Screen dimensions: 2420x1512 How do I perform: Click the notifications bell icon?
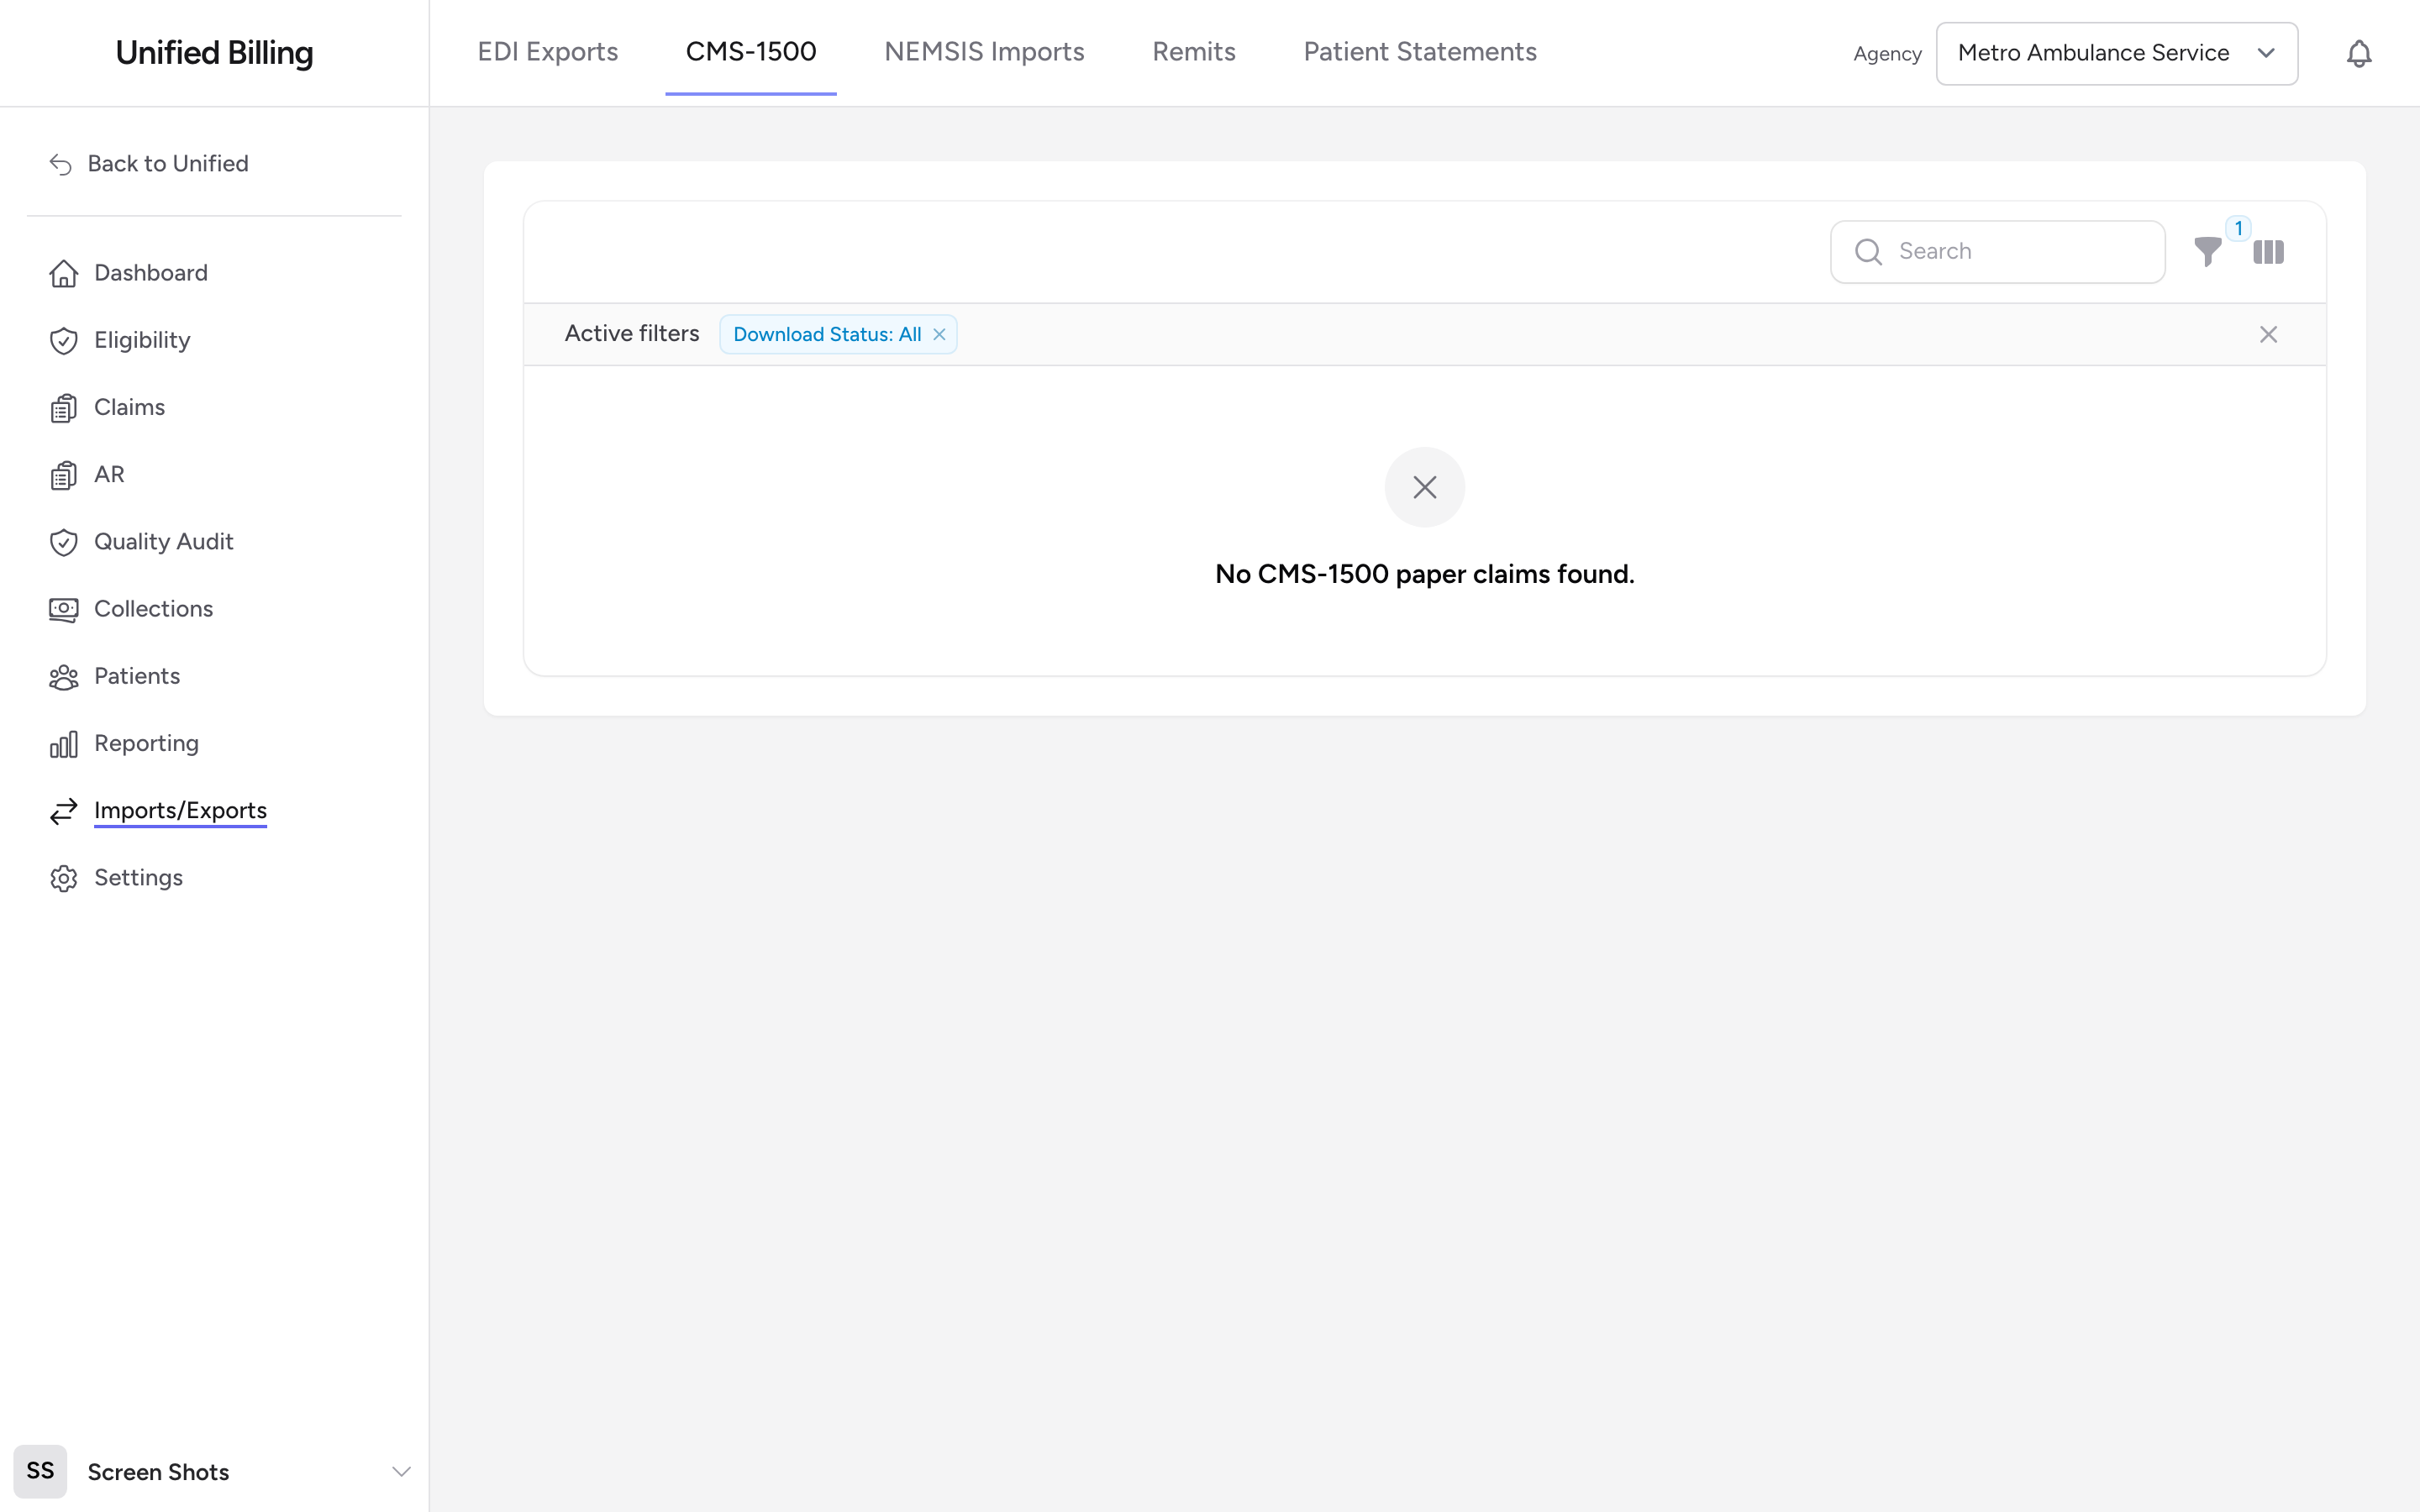[x=2358, y=53]
